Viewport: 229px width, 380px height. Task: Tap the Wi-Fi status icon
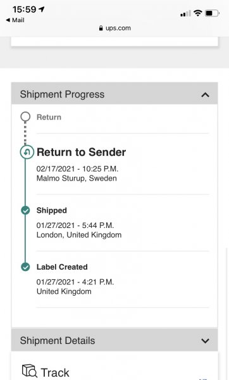198,13
